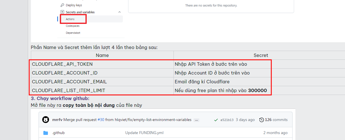Open Actions secrets page
This screenshot has width=345, height=140.
[x=70, y=19]
